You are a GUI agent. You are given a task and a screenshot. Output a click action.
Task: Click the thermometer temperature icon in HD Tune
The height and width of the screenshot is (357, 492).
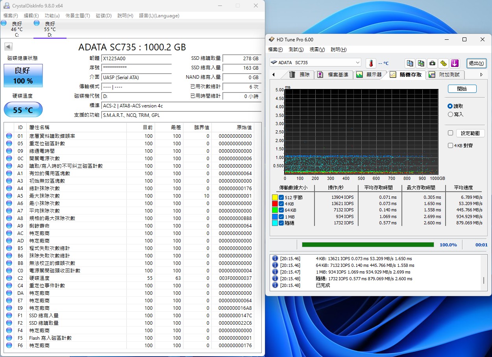click(x=371, y=63)
